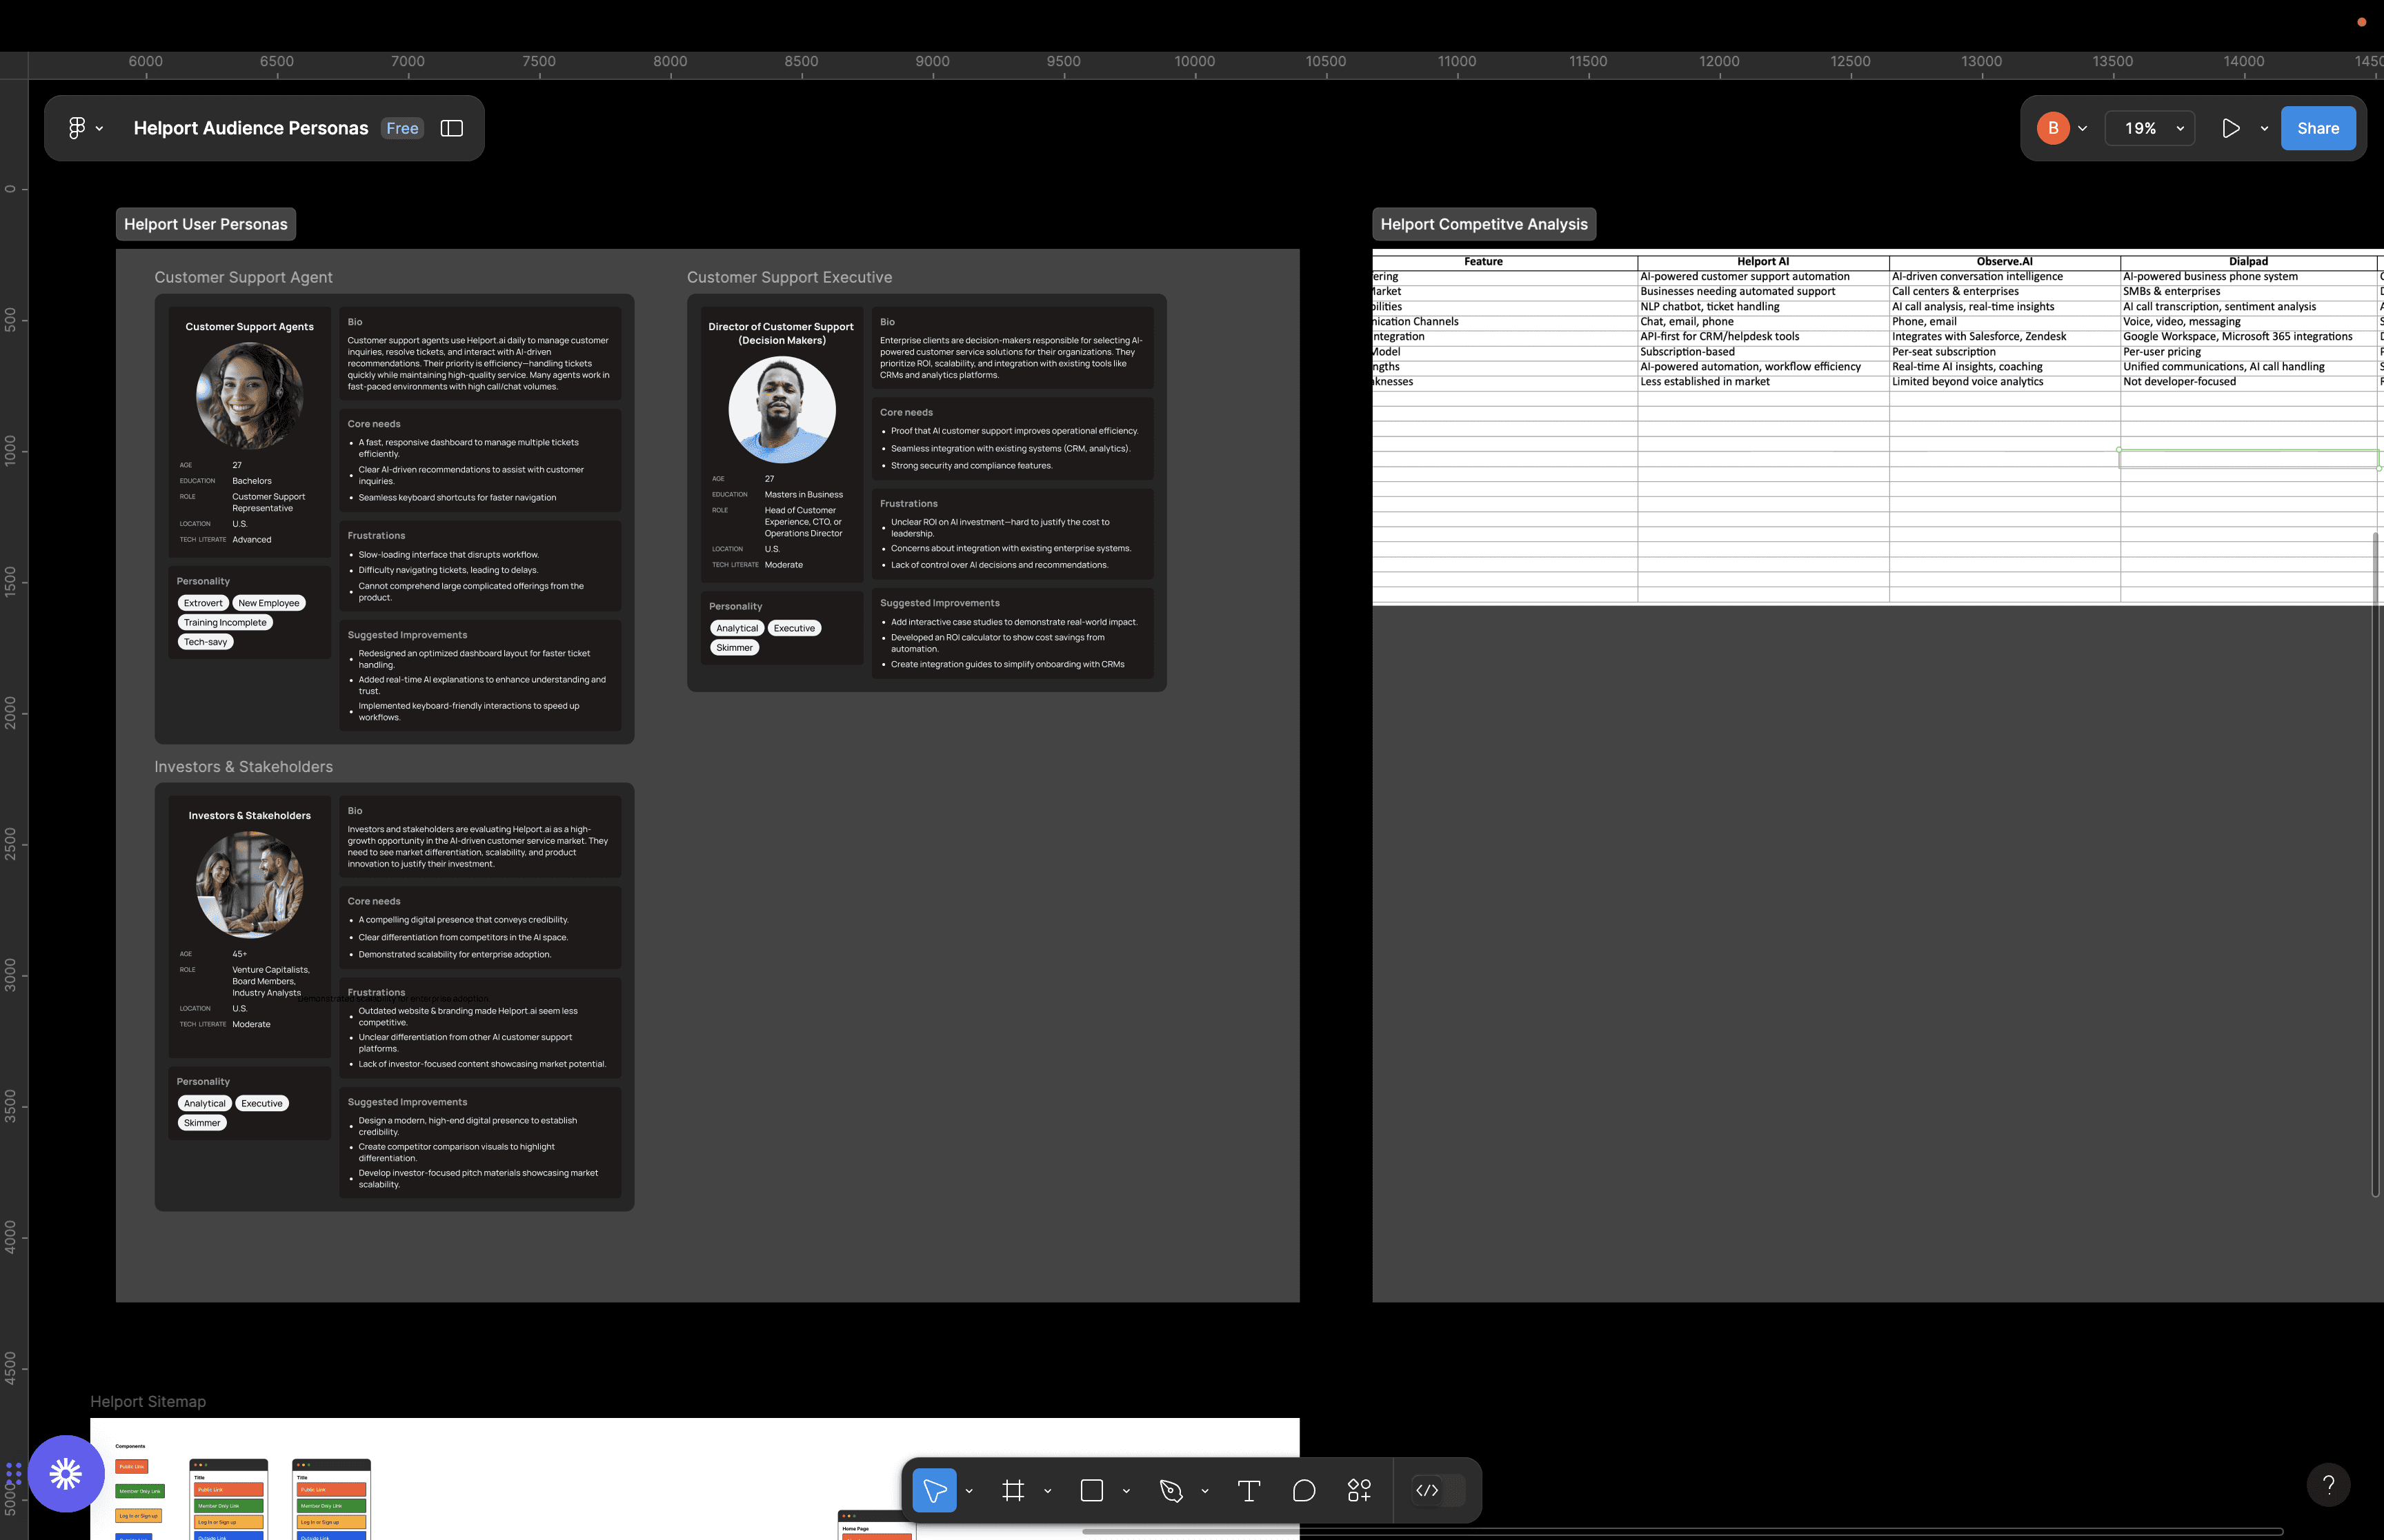The width and height of the screenshot is (2384, 1540).
Task: Click the horizontal canvas scrollbar
Action: pyautogui.click(x=1680, y=1531)
